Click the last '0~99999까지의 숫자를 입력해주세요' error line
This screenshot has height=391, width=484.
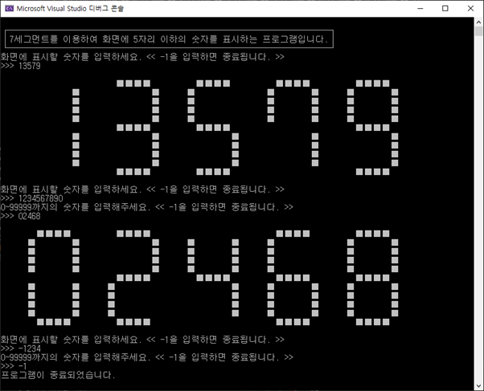[x=146, y=357]
